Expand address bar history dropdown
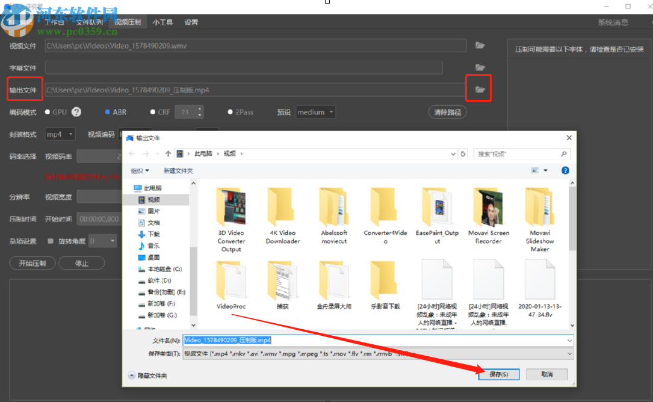This screenshot has width=653, height=402. (x=453, y=153)
